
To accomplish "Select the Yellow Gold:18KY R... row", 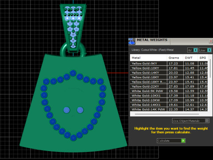I will (169, 82).
